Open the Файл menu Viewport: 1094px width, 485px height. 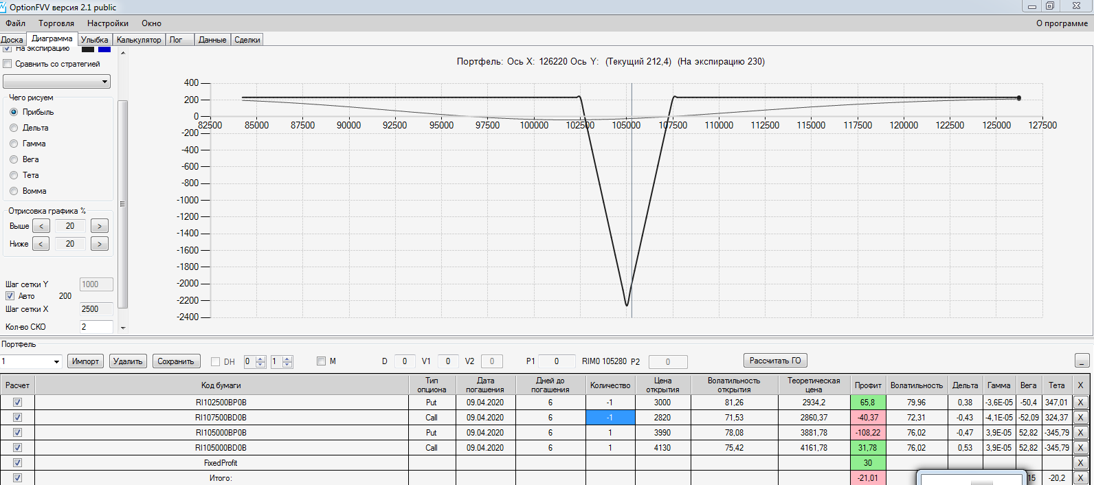coord(15,23)
